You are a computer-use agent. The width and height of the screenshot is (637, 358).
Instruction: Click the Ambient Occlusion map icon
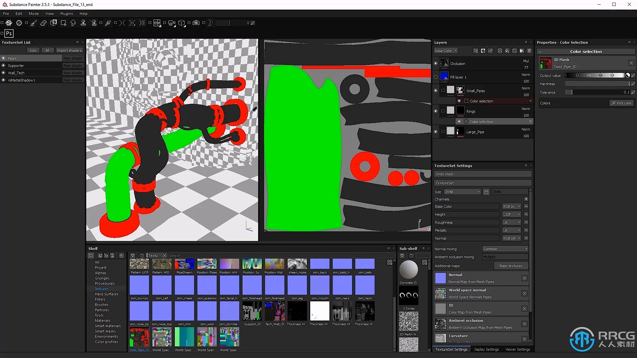pyautogui.click(x=440, y=324)
